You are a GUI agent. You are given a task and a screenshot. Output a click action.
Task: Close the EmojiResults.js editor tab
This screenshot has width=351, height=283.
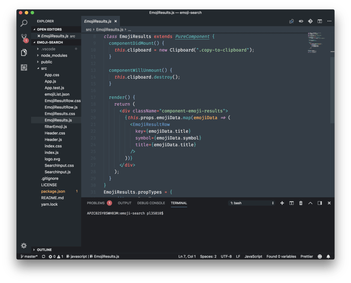point(116,21)
